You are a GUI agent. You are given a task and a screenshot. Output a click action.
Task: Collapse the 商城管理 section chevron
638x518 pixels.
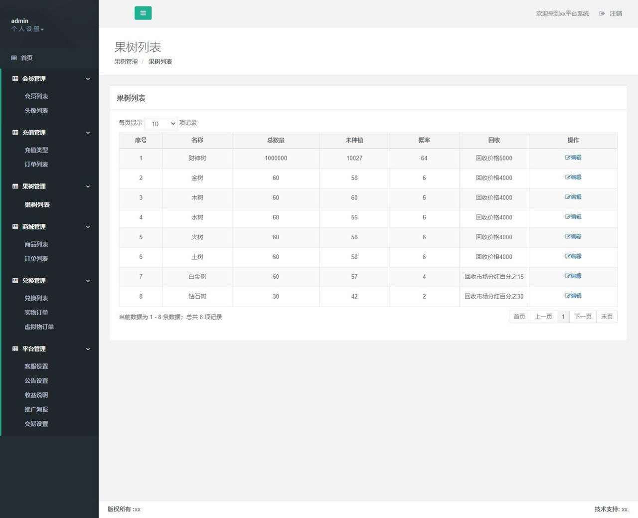88,227
